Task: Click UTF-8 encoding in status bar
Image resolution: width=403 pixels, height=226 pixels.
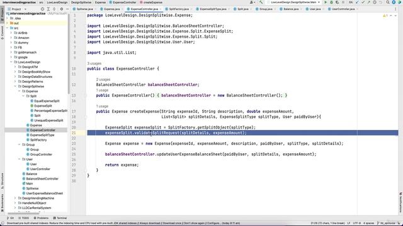Action: 357,223
